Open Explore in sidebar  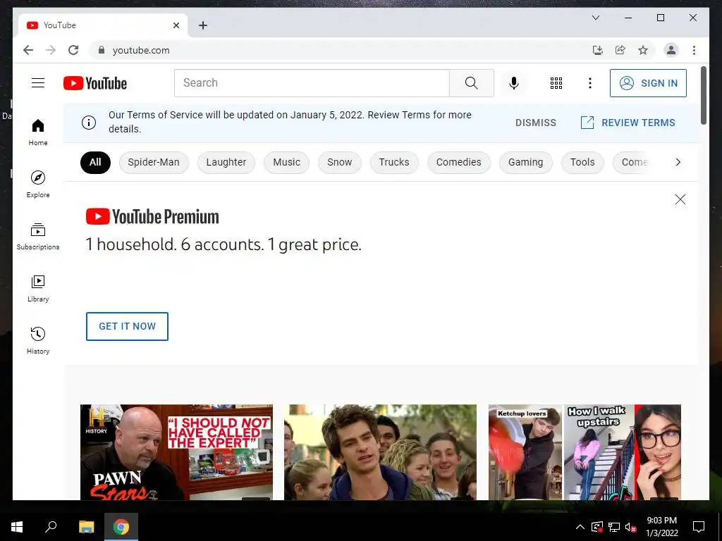click(38, 184)
